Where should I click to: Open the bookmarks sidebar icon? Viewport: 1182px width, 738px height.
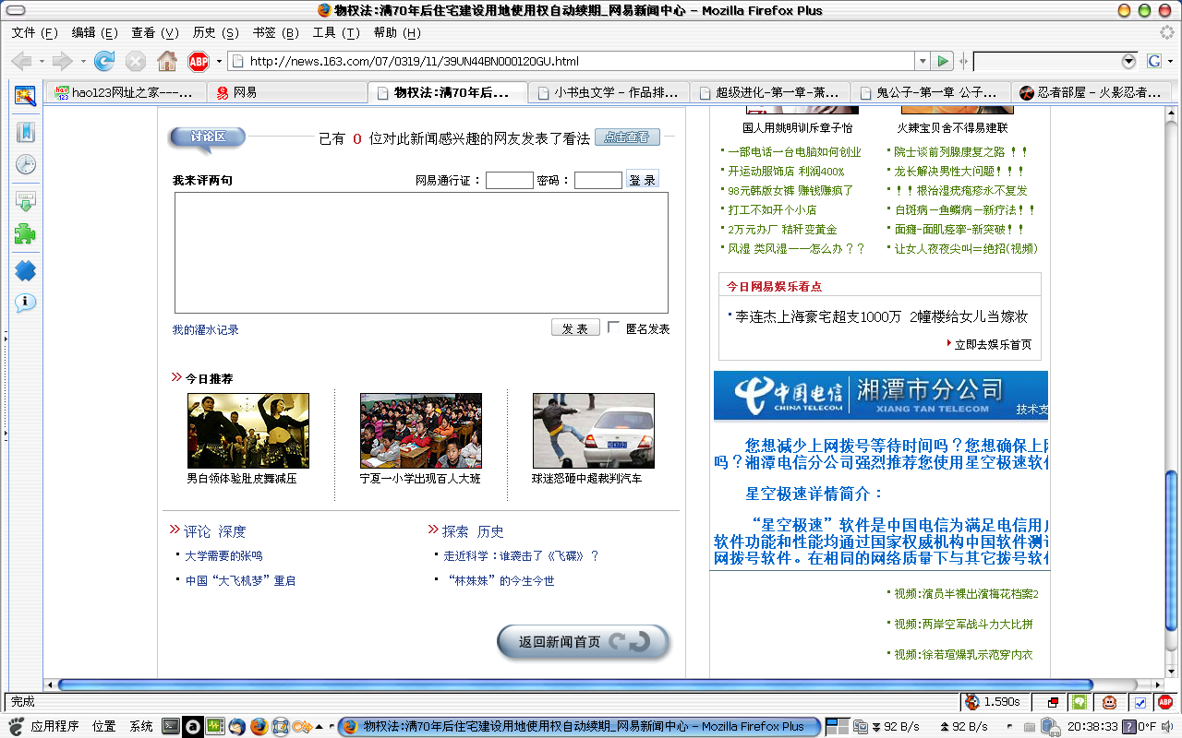tap(26, 132)
